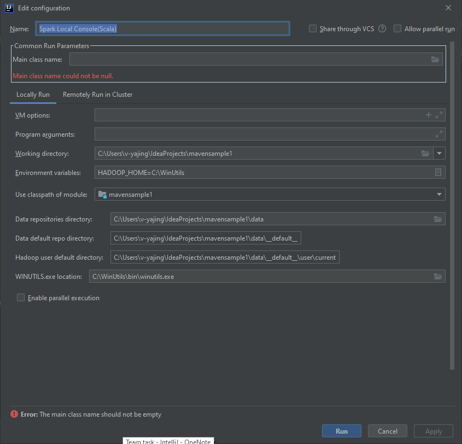Cancel the configuration dialog

click(x=387, y=430)
